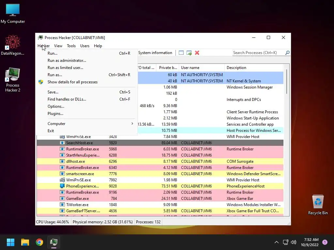Click the WmiPrvSE.exe icon with PID 7992

62,180
